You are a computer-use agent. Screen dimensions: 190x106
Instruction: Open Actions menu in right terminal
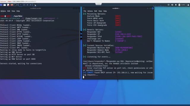[x=90, y=11]
